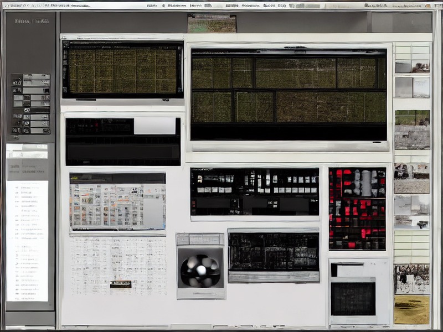This screenshot has width=443, height=332.
Task: Expand the last gray field in the control panel
Action: tap(40, 131)
